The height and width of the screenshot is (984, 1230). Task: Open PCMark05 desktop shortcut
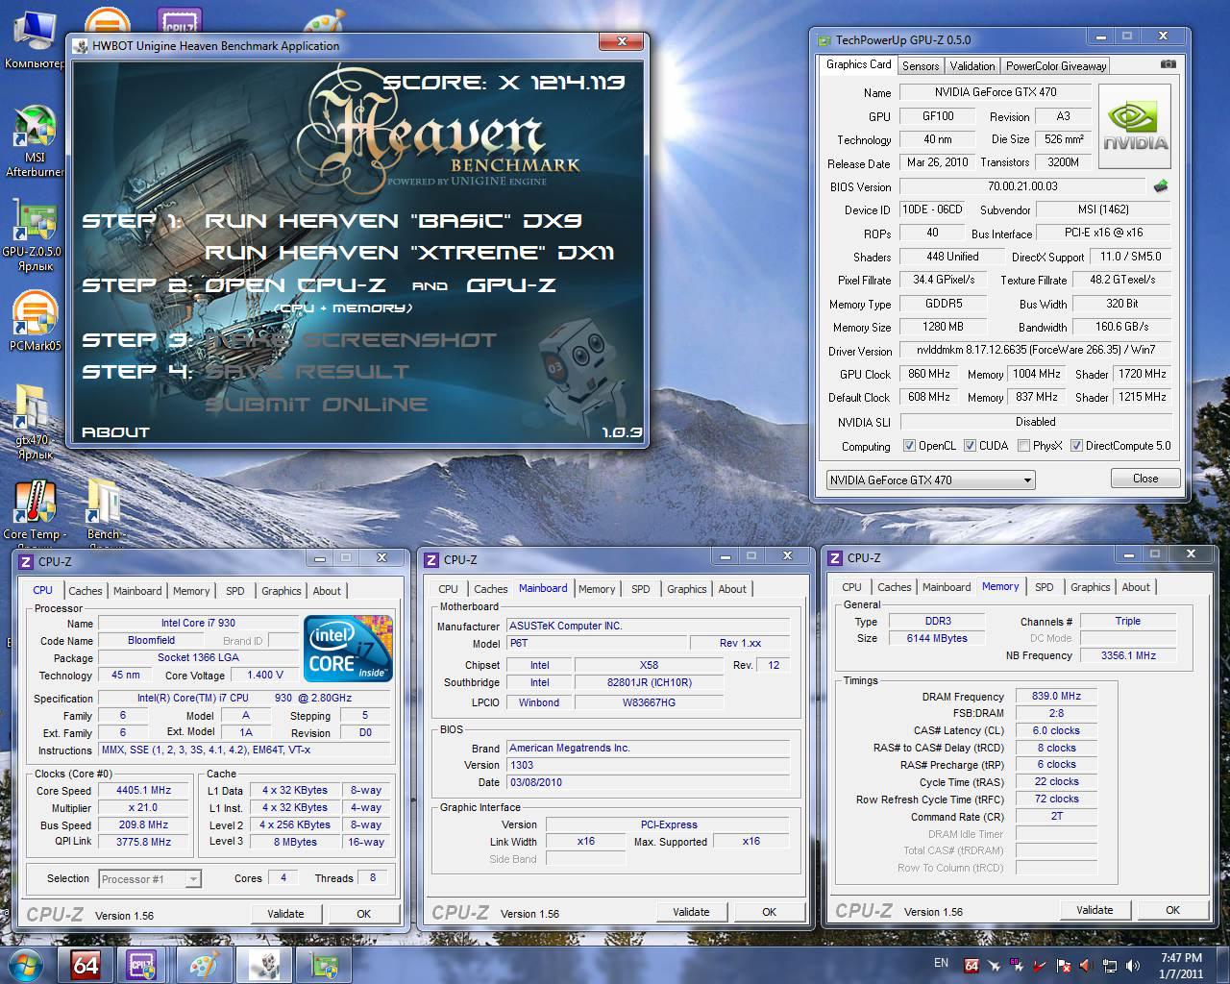tap(36, 322)
